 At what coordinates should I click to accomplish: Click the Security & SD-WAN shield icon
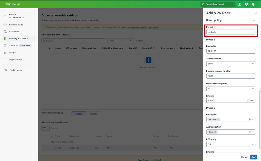[x=5, y=39]
